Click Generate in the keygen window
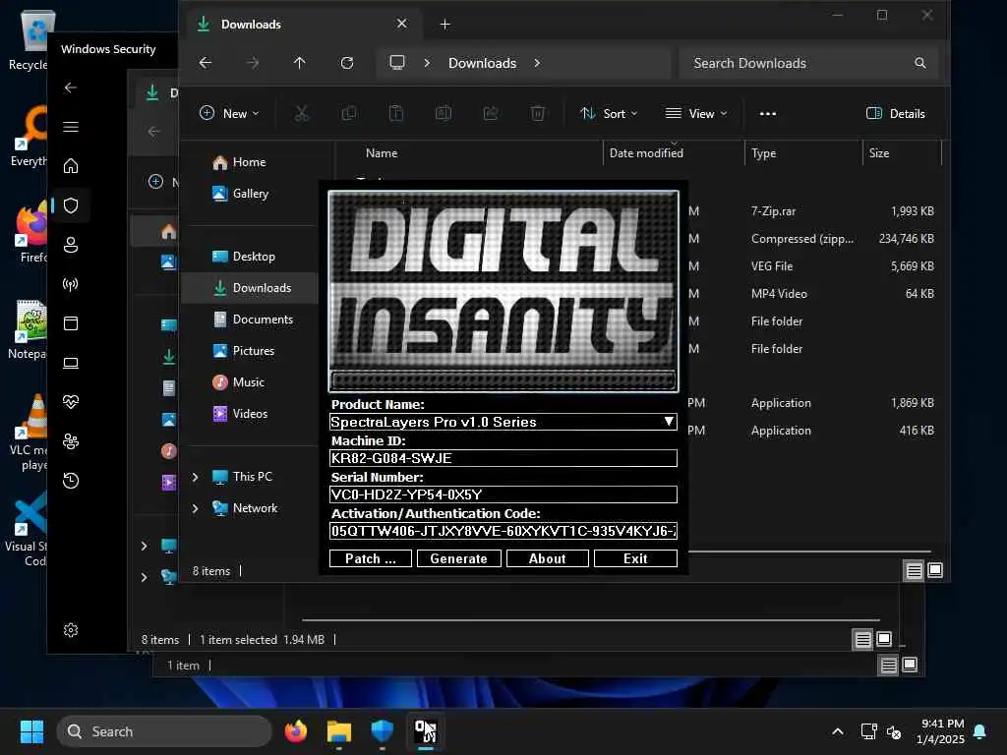This screenshot has width=1007, height=755. tap(458, 558)
